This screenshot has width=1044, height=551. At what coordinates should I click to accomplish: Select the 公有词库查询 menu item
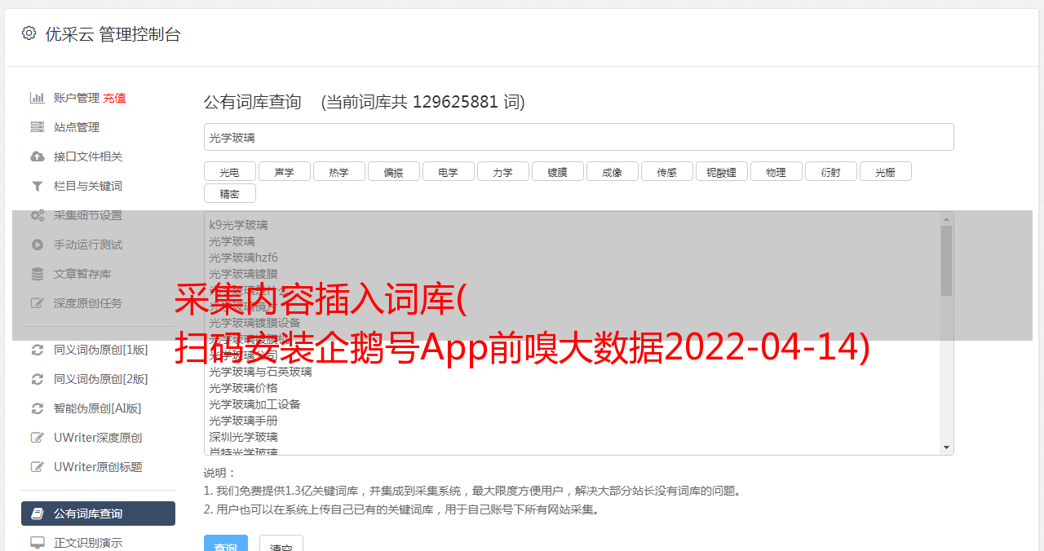click(98, 514)
